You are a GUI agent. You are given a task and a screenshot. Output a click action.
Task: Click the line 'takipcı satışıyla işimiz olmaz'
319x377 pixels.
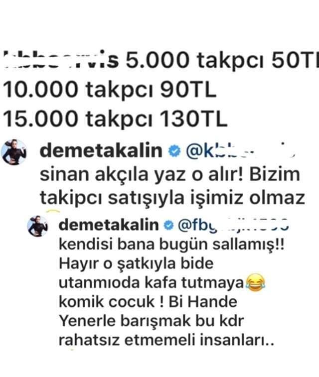[x=172, y=198]
